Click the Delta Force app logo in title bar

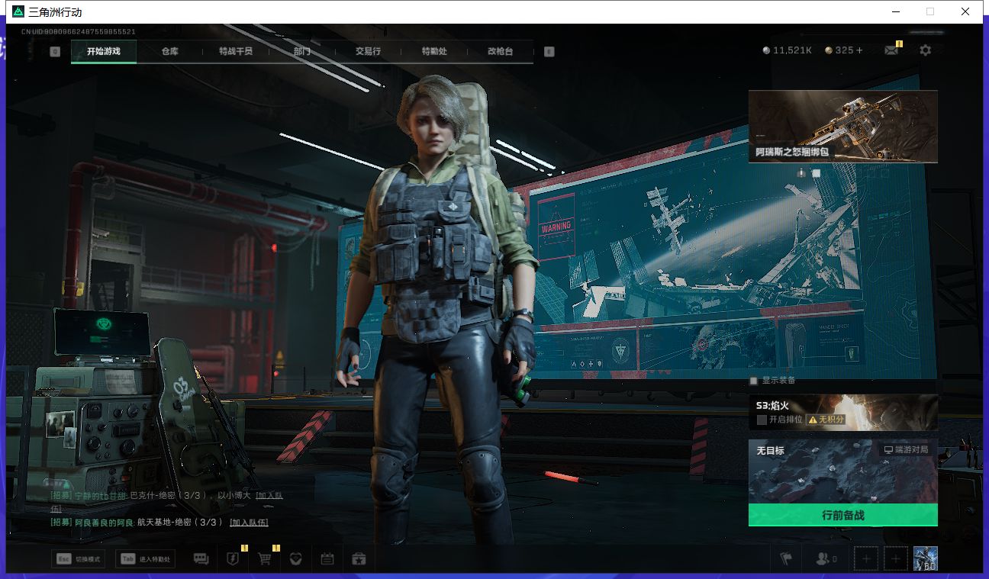pyautogui.click(x=18, y=11)
